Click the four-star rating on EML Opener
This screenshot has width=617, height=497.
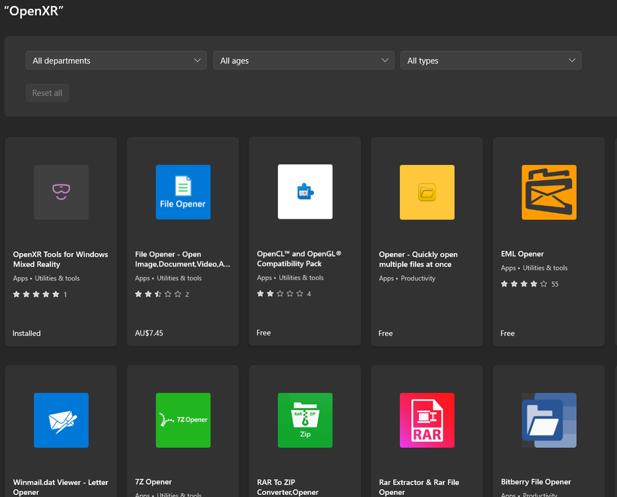[524, 284]
